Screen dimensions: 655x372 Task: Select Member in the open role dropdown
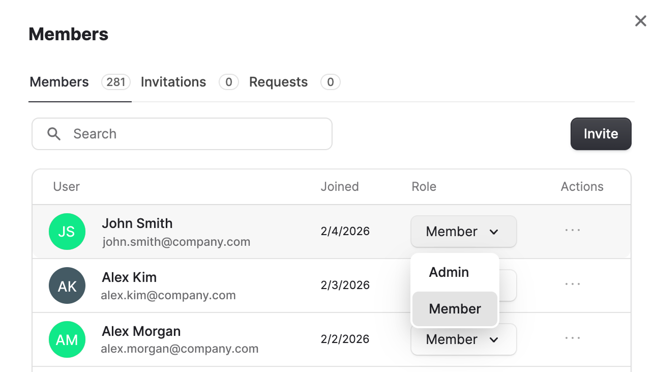pyautogui.click(x=455, y=309)
